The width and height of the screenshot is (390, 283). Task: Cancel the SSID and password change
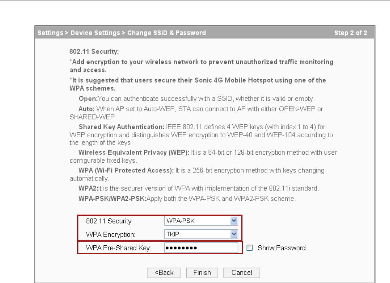tap(241, 272)
